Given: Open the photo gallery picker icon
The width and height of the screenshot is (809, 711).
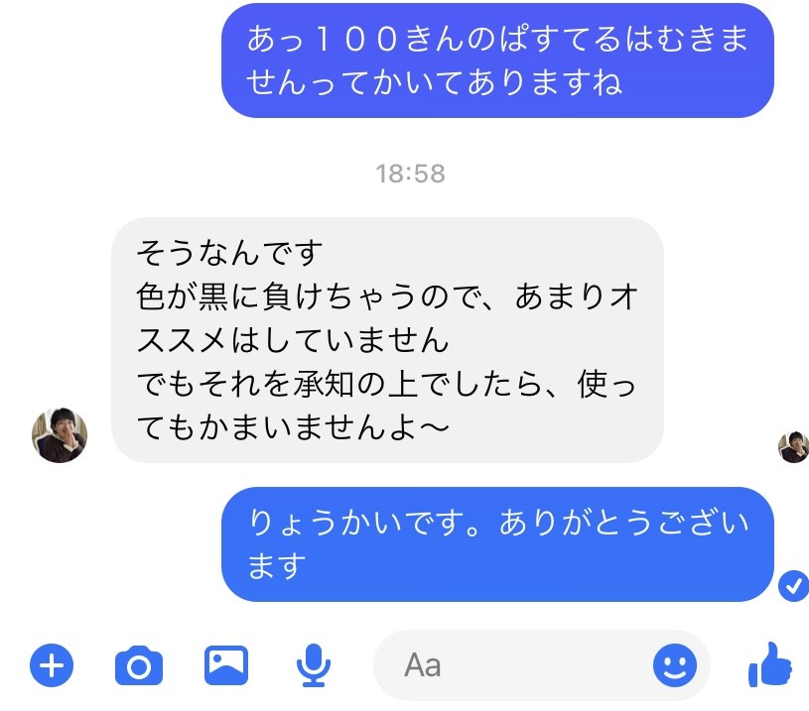Looking at the screenshot, I should [x=226, y=665].
